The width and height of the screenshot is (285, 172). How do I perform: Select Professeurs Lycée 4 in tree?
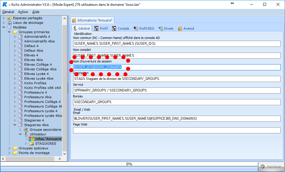point(41,111)
